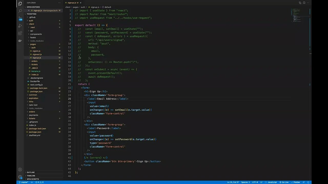The height and width of the screenshot is (184, 328).
Task: Fold the code at line 22 gutter
Action: click(73, 88)
